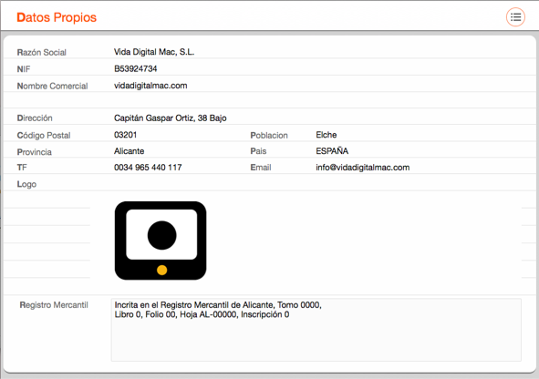The image size is (539, 379).
Task: Focus the Registro Mercantil text area
Action: (316, 330)
